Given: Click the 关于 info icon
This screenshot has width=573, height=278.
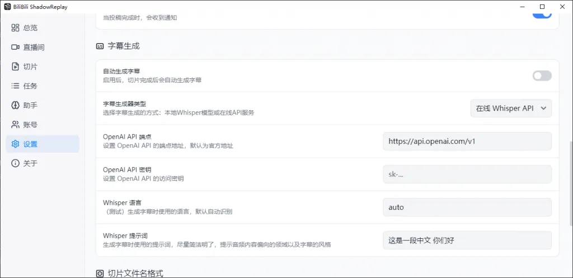Looking at the screenshot, I should (x=16, y=163).
